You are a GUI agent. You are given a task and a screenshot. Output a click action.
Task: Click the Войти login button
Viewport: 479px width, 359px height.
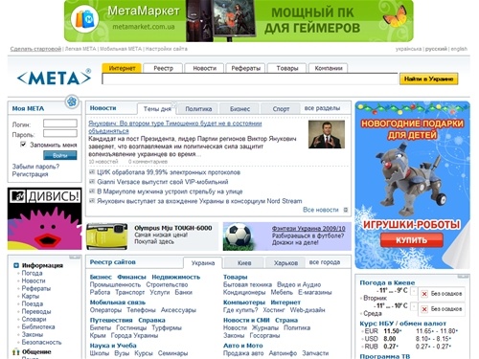point(60,155)
